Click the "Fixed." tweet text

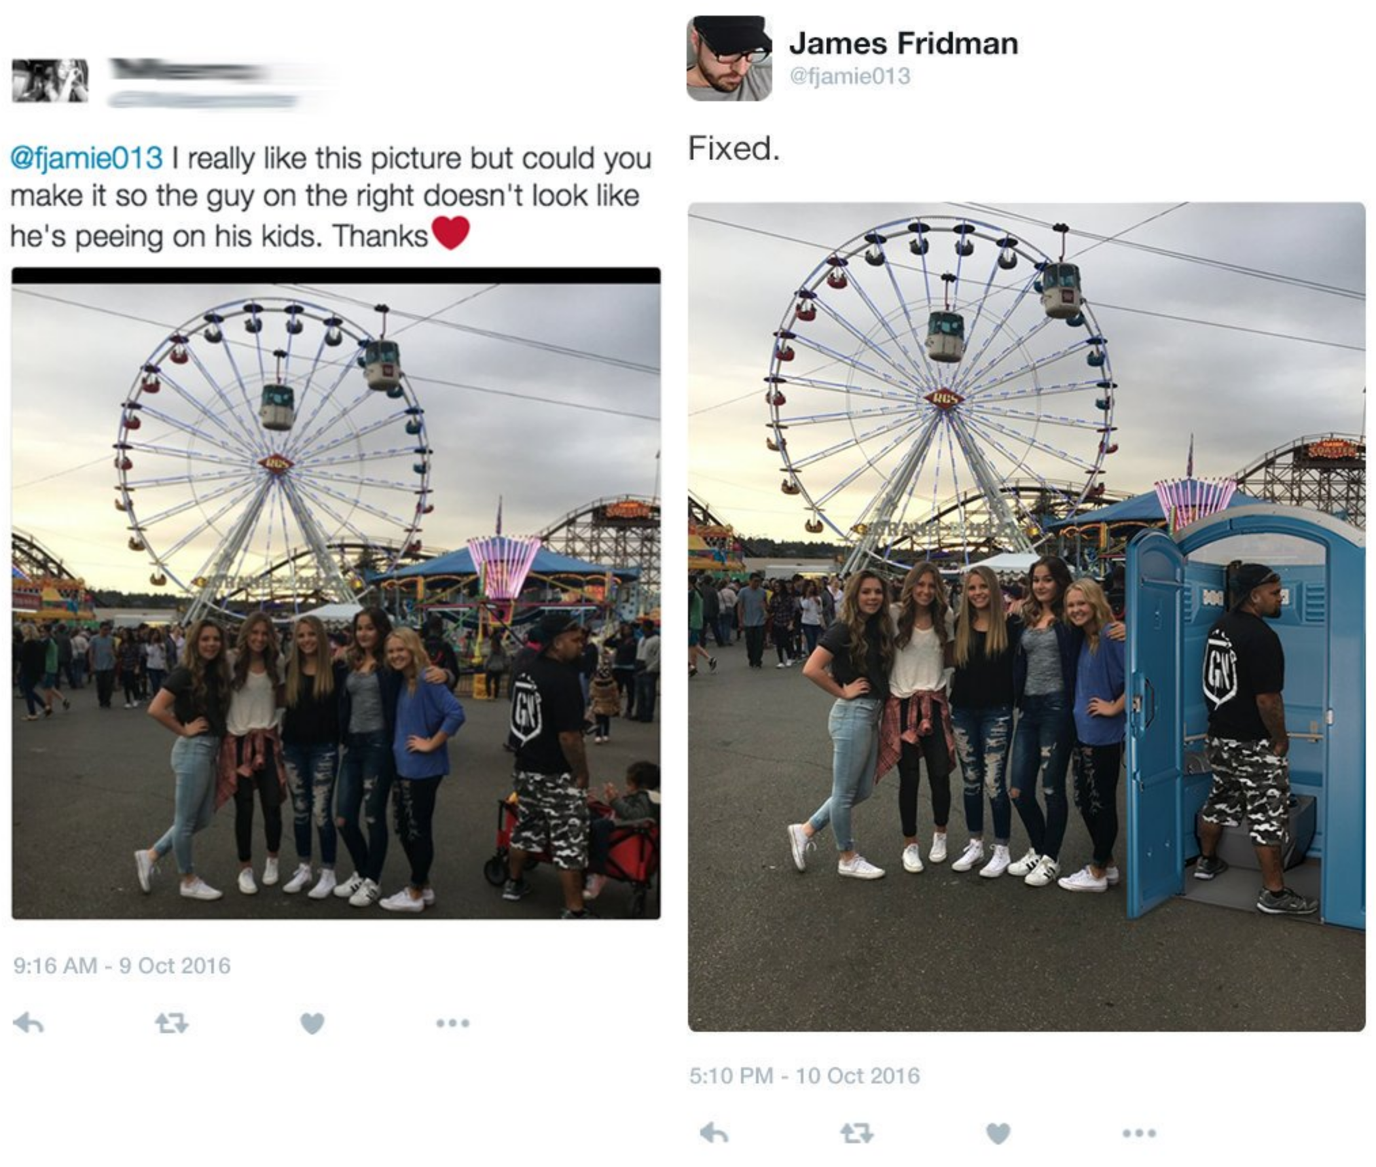734,148
